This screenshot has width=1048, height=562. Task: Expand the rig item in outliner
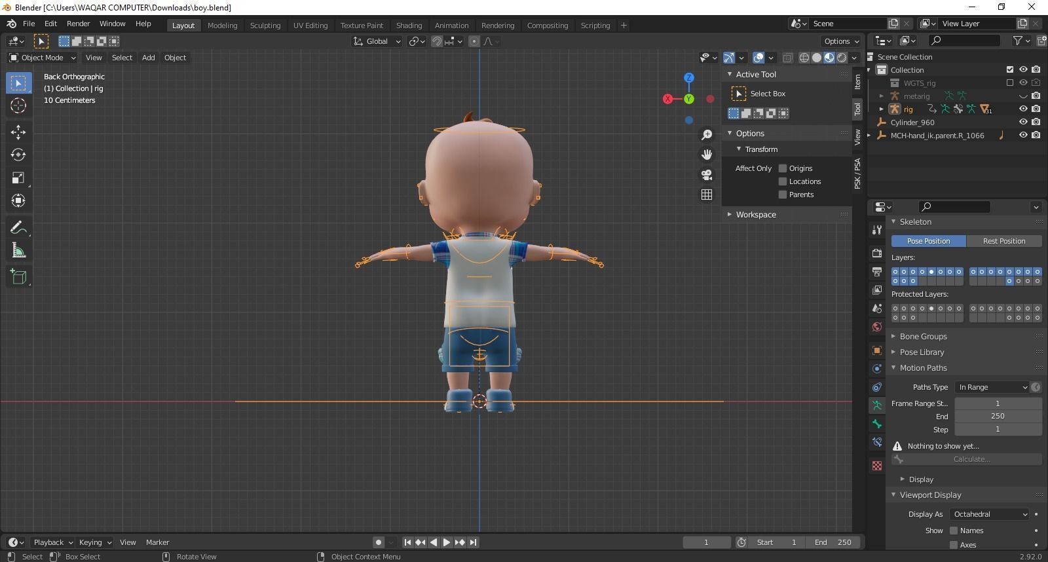click(x=882, y=109)
